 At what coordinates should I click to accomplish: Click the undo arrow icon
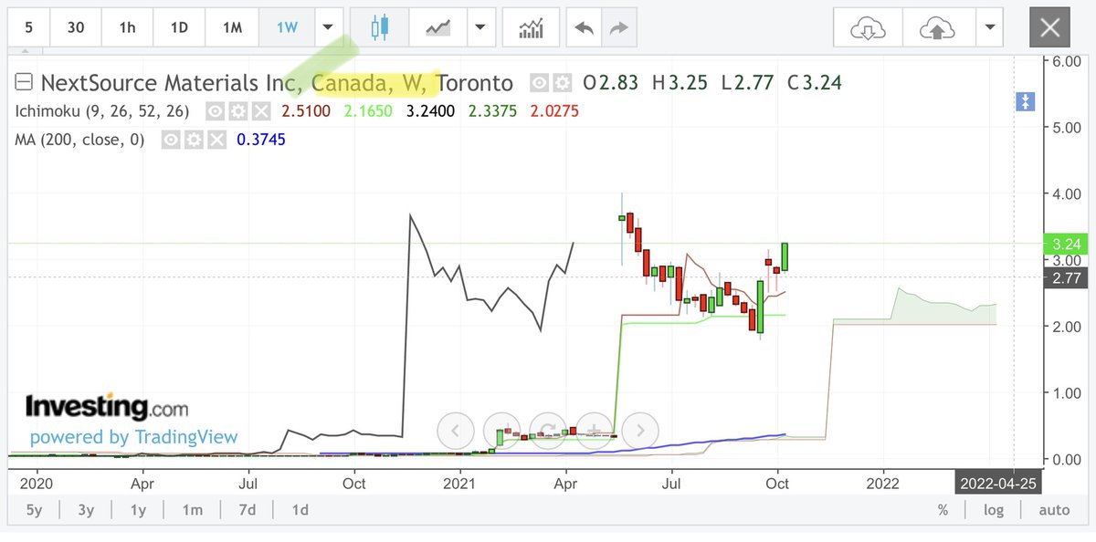585,27
